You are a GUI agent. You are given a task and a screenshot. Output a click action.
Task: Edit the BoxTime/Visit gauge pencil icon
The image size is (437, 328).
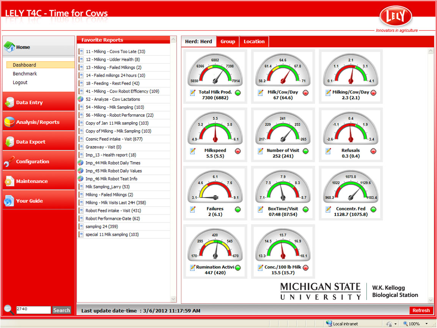(x=260, y=209)
